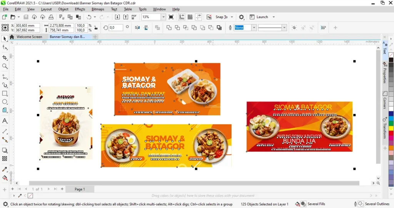
Task: Select the Crop tool
Action: 5,58
